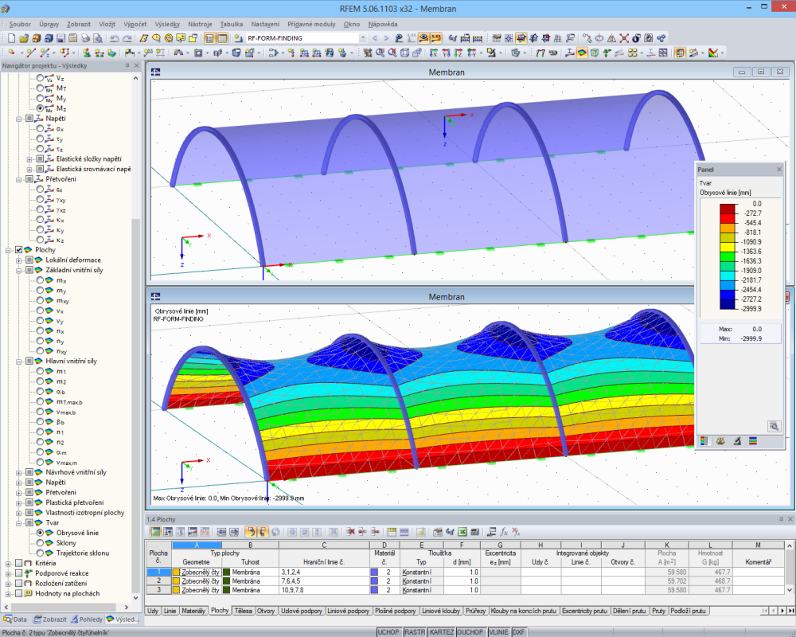Collapse the Tvar tree node
Image resolution: width=796 pixels, height=637 pixels.
[x=19, y=522]
